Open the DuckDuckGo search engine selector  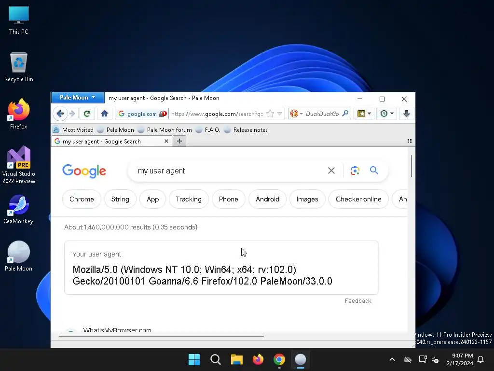point(296,114)
